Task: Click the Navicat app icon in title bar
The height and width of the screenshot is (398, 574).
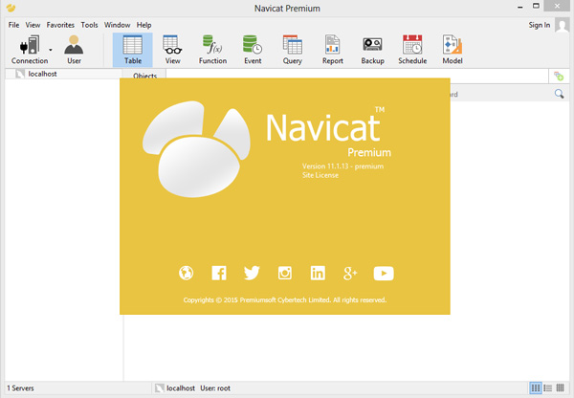Action: tap(11, 8)
